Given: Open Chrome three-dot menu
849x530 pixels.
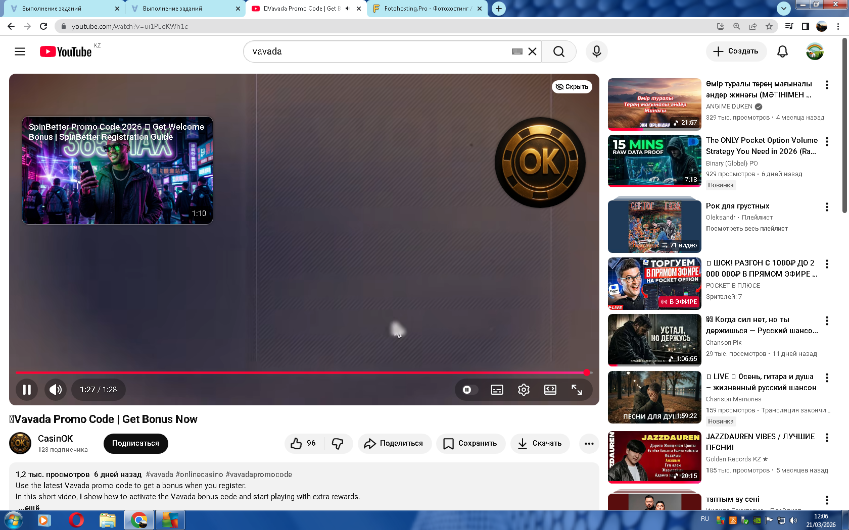Looking at the screenshot, I should coord(838,26).
